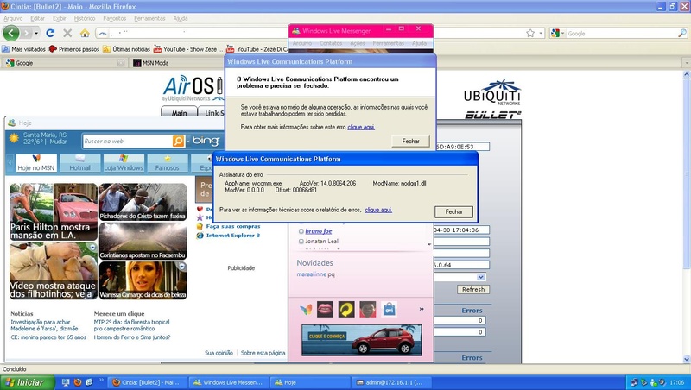
Task: Open MTP 2º dia floresta tropical link
Action: click(131, 325)
